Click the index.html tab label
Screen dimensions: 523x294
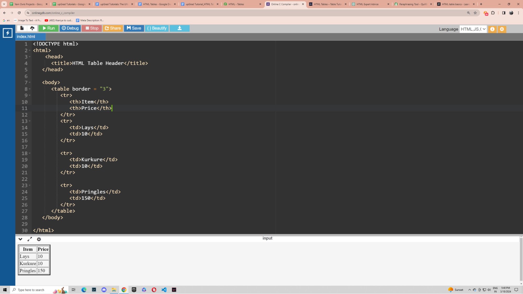25,36
